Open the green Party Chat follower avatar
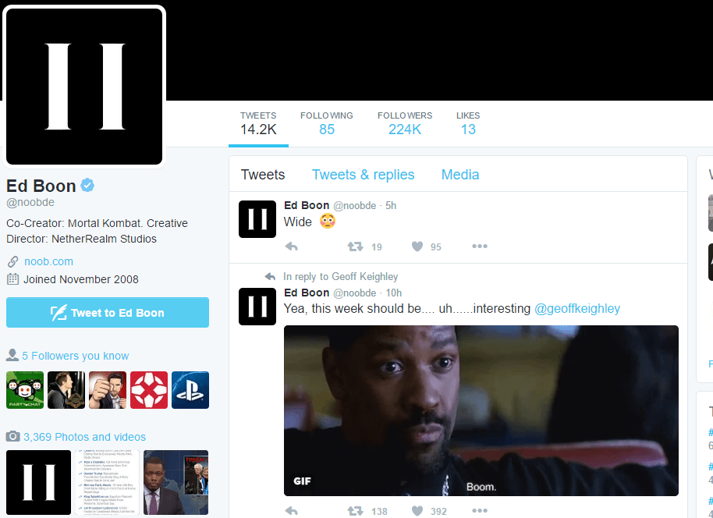The height and width of the screenshot is (518, 713). tap(25, 390)
